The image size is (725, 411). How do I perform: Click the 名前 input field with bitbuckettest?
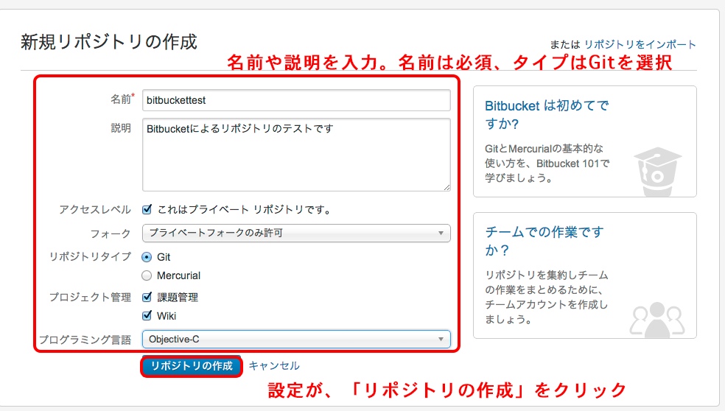296,100
